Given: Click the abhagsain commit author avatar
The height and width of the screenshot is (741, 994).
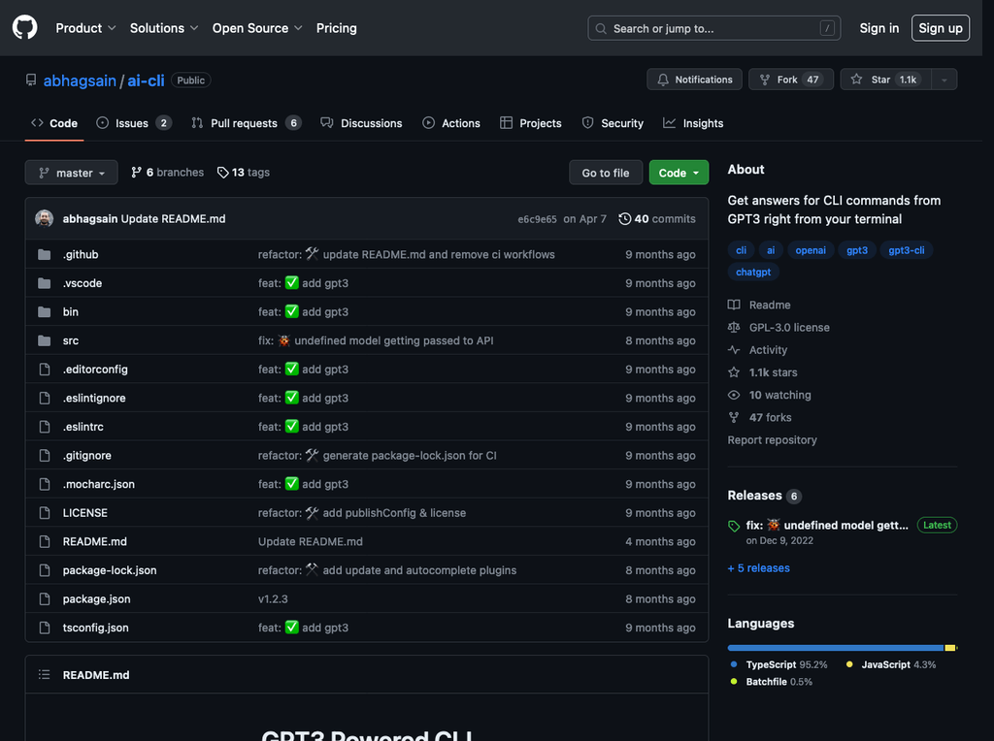Looking at the screenshot, I should tap(45, 218).
